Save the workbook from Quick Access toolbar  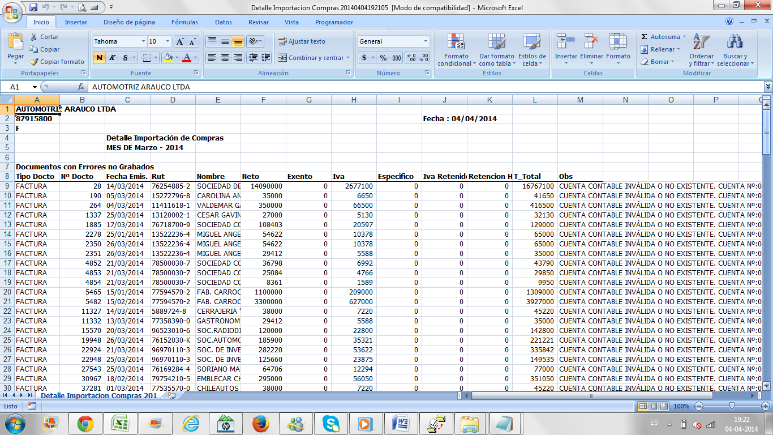pos(33,7)
